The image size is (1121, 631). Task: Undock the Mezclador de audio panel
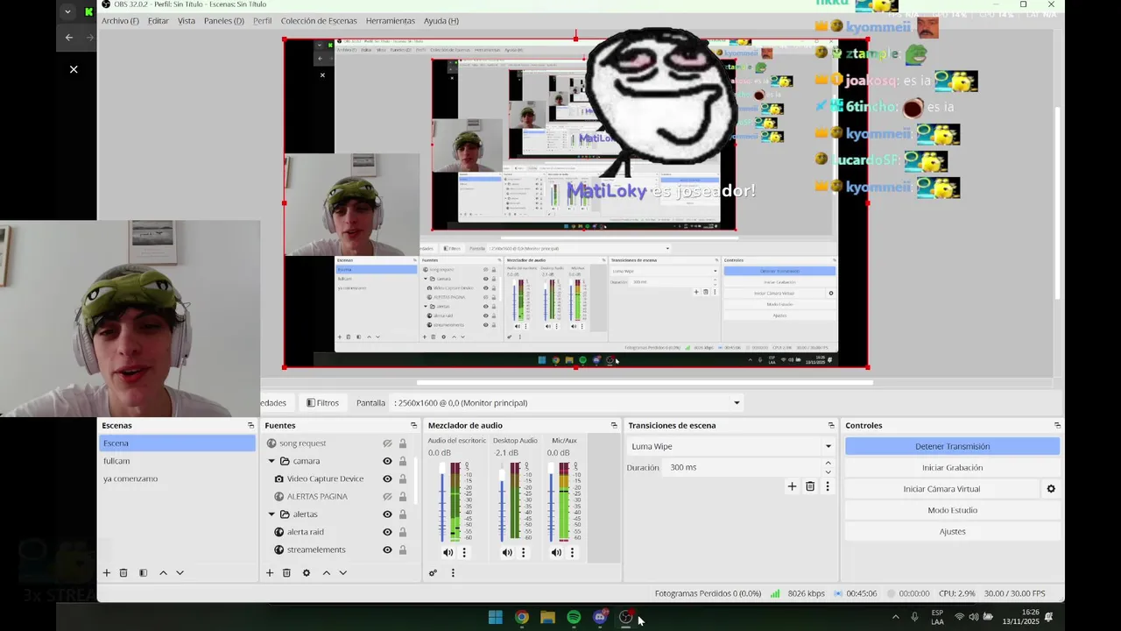click(614, 426)
